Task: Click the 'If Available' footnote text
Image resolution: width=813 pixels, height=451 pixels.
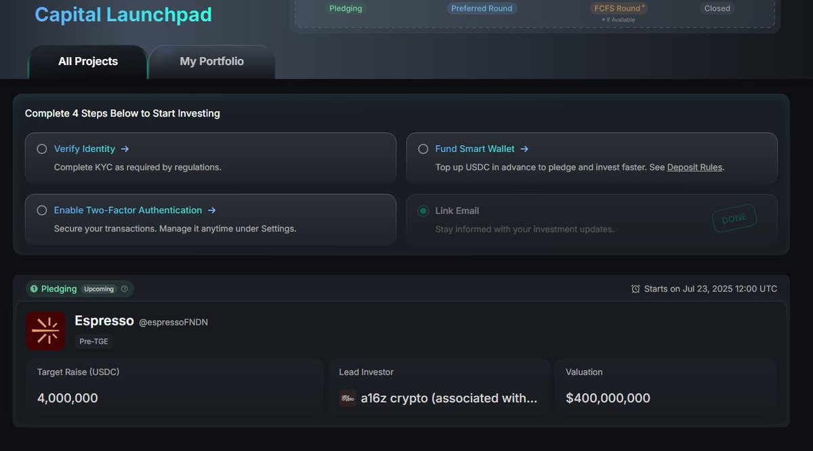Action: click(x=619, y=20)
